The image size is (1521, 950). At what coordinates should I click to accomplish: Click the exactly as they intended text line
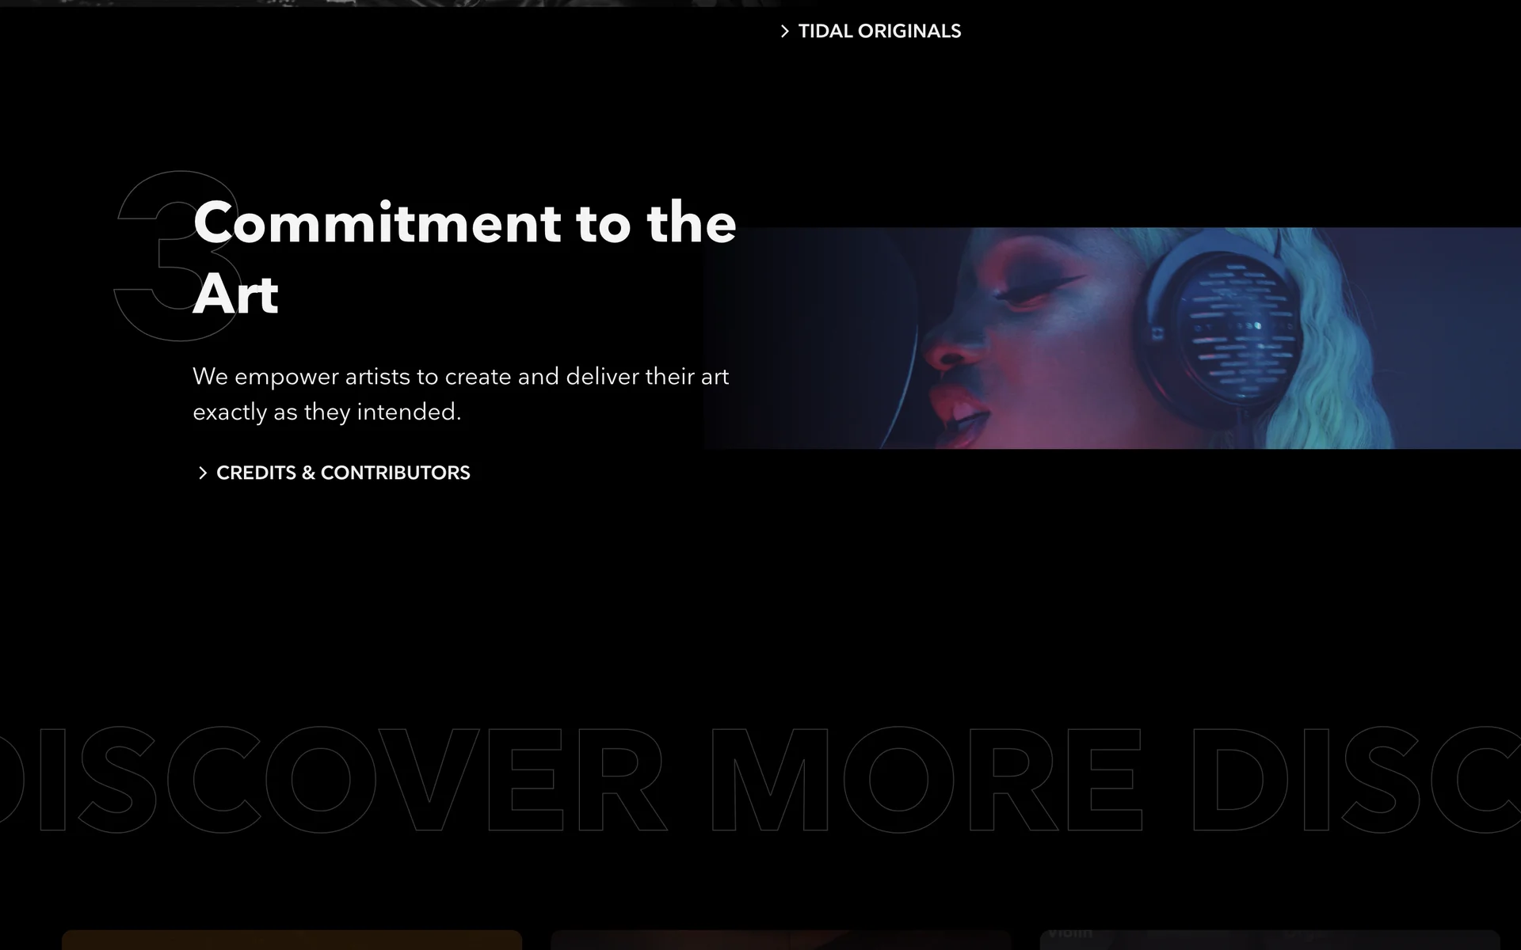coord(326,412)
